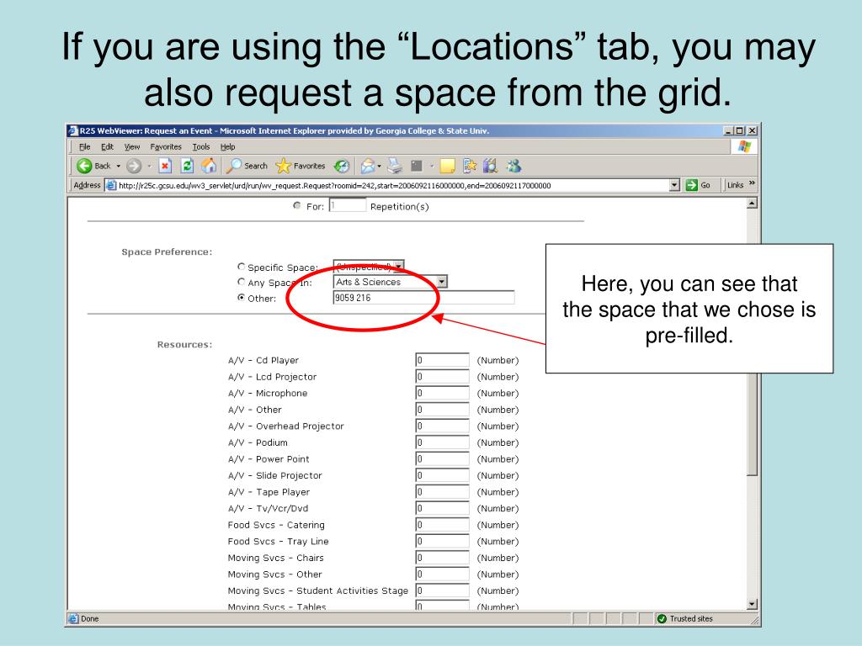Screen dimensions: 862x646
Task: Click the 'A/V - Microphone' number field
Action: click(443, 394)
